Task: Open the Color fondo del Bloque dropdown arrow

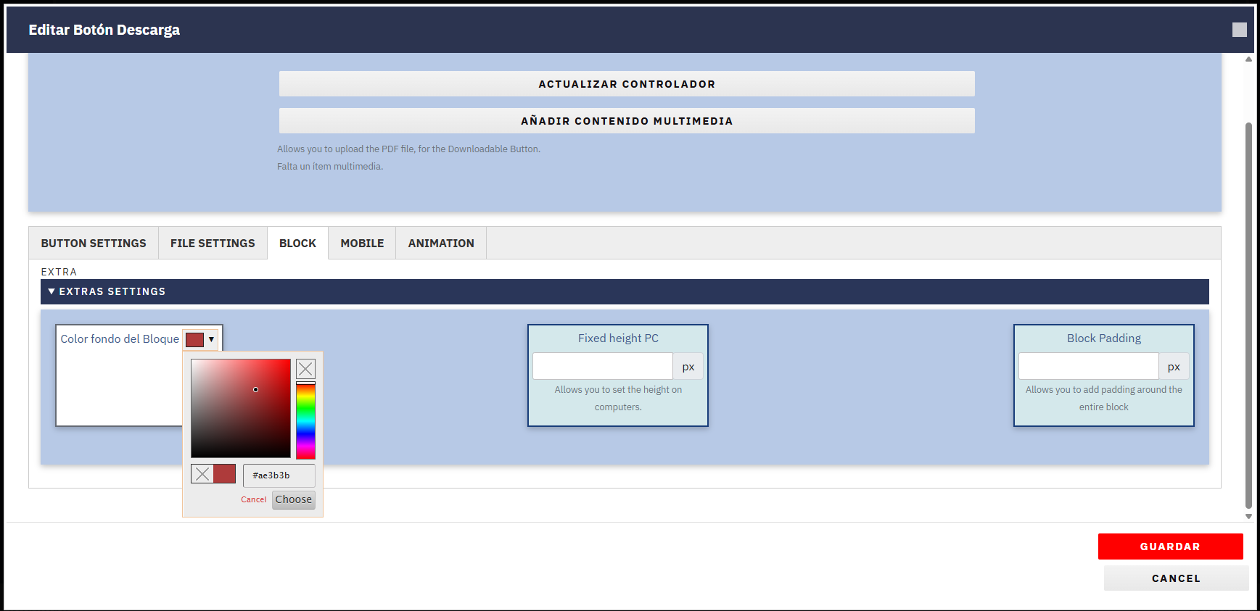Action: (211, 339)
